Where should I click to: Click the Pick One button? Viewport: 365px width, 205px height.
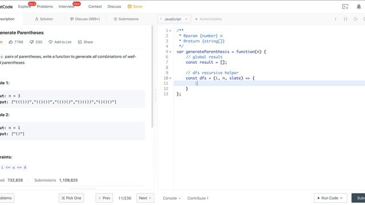[71, 198]
